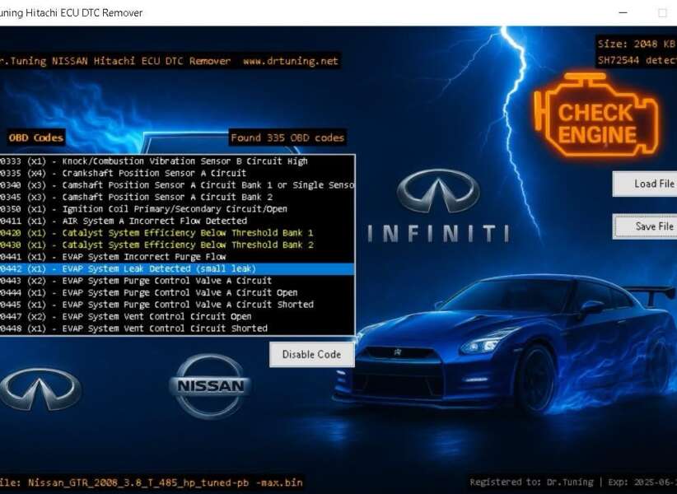The width and height of the screenshot is (677, 494).
Task: Select Camshaft Position Sensor A Circuit Bank 1 row
Action: 177,185
